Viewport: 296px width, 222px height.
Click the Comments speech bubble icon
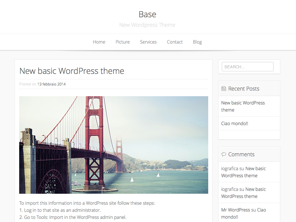coord(223,154)
